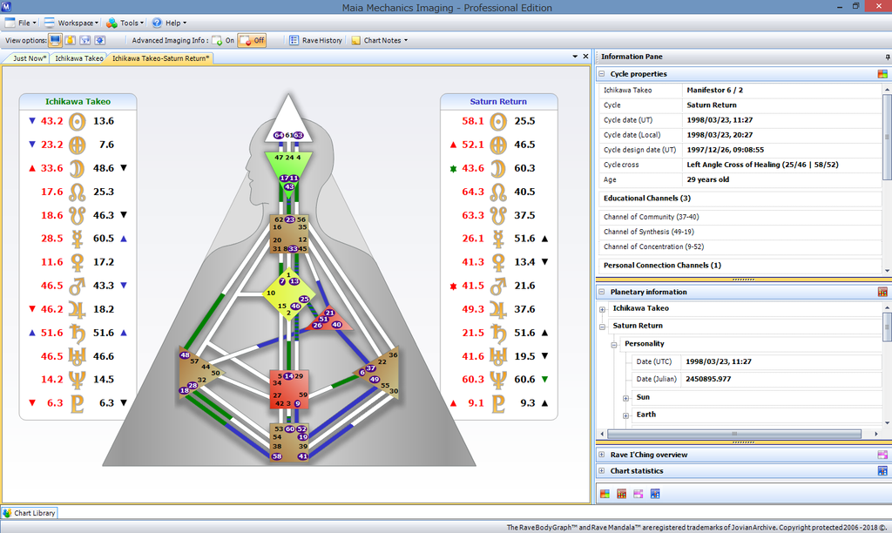The image size is (892, 533).
Task: Select the gear view option icon
Action: (x=99, y=40)
